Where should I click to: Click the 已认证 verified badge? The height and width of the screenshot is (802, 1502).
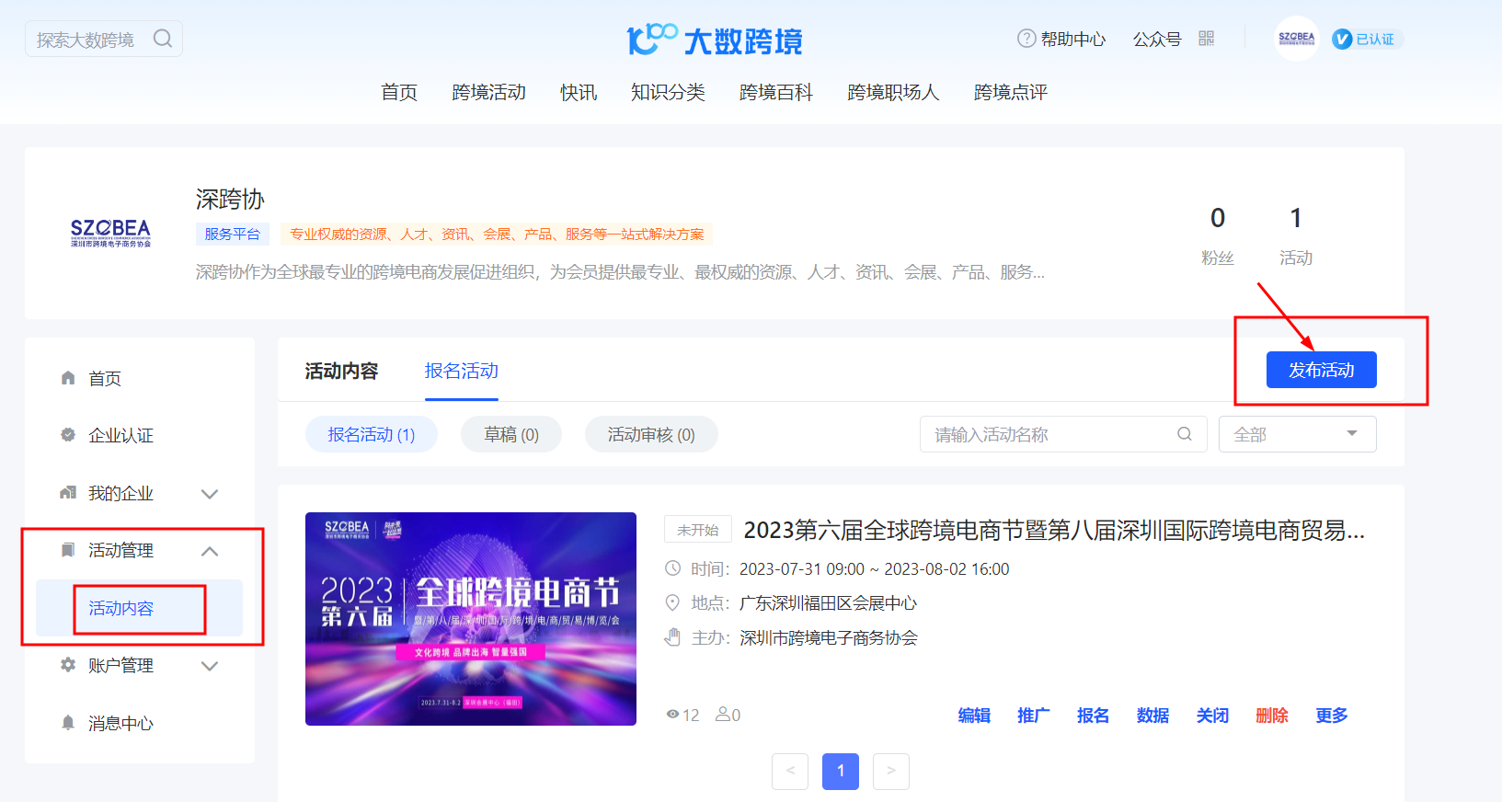(x=1367, y=39)
